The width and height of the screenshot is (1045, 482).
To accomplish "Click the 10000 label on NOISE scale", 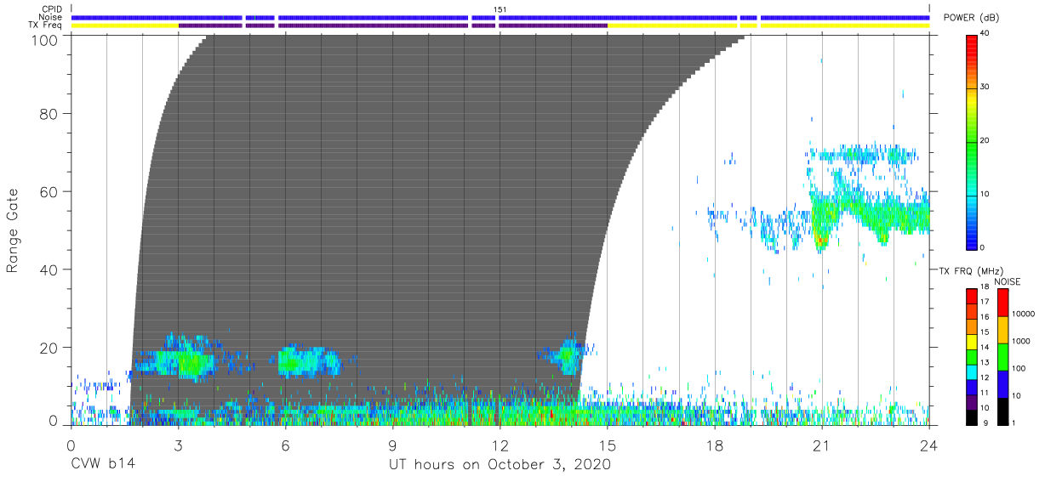I will click(1023, 315).
